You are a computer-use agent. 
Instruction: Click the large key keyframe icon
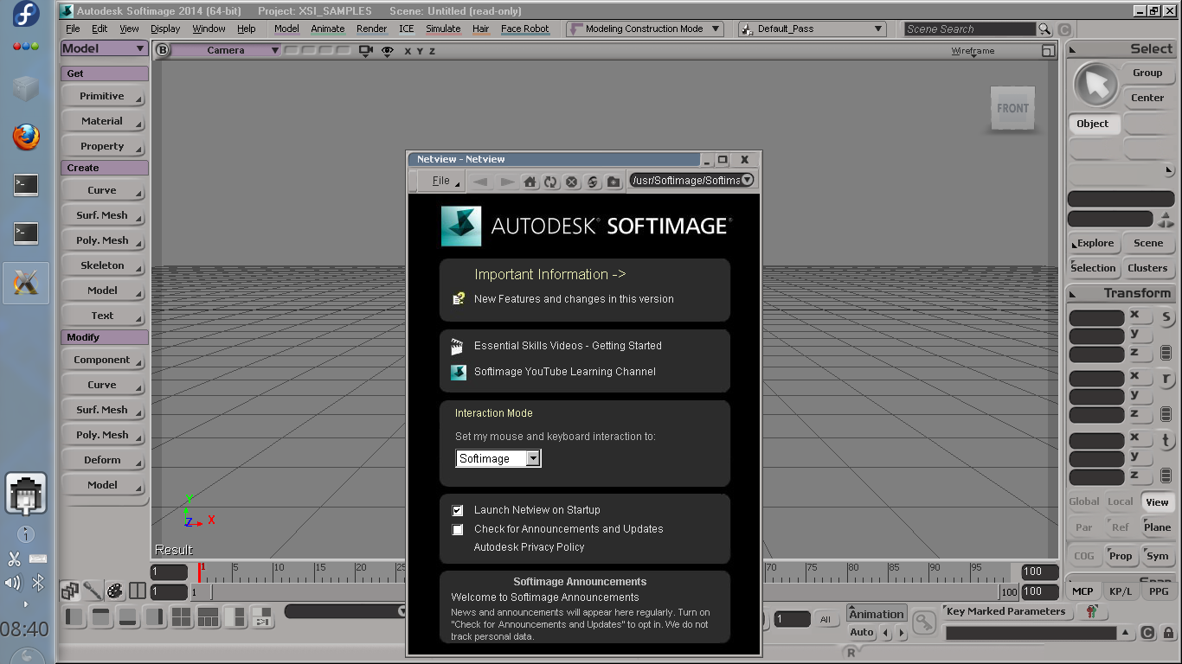coord(924,621)
